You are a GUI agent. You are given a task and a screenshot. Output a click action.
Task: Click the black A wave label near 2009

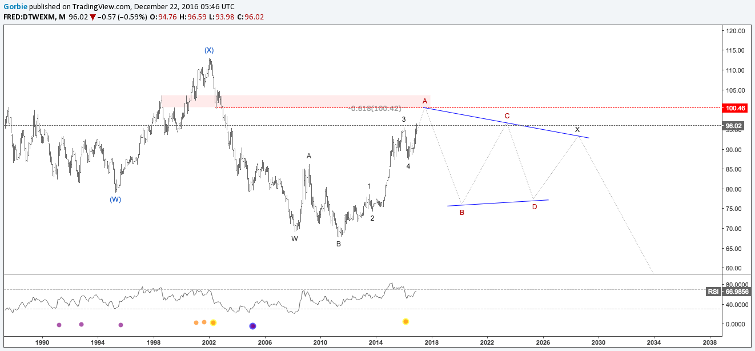[x=309, y=156]
